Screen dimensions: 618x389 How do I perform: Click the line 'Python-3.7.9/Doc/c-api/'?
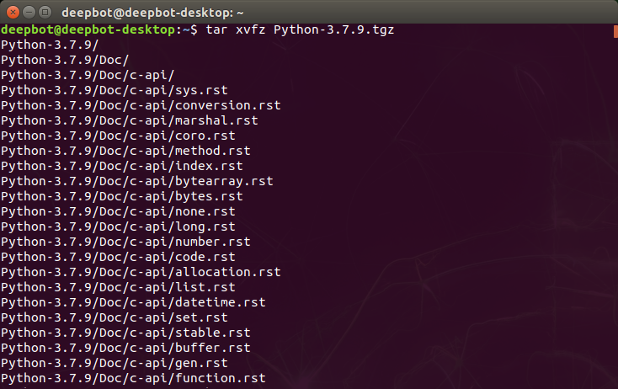pos(88,75)
